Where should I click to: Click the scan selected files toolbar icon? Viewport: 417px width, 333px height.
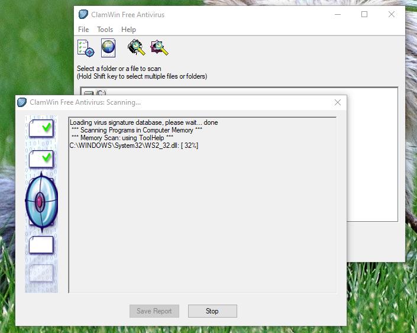159,47
